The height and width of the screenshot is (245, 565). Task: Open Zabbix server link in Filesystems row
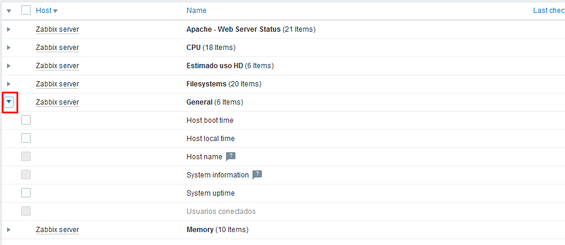tap(57, 84)
